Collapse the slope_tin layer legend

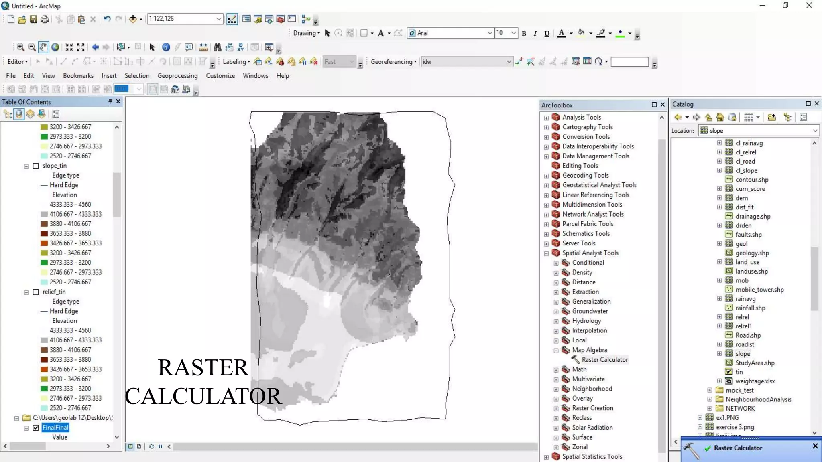(26, 166)
